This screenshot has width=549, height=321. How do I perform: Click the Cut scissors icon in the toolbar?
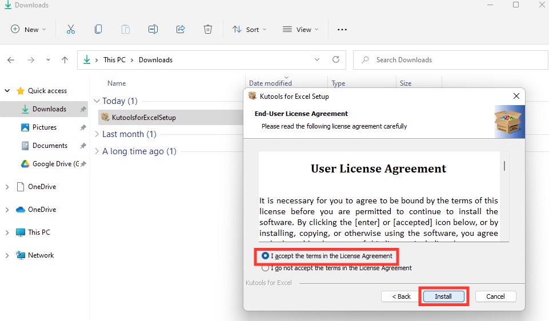(71, 29)
